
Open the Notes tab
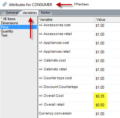point(46,13)
